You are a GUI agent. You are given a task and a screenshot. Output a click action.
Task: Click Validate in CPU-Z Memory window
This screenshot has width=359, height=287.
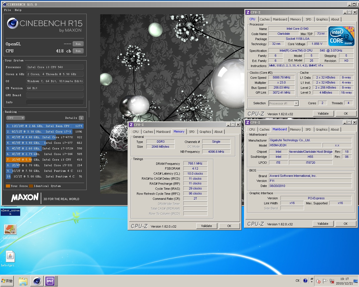(206, 226)
